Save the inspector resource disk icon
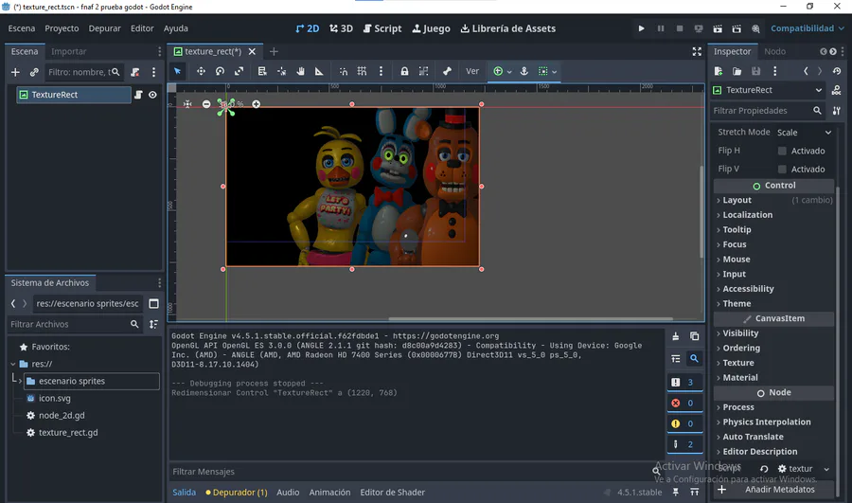This screenshot has height=503, width=852. pyautogui.click(x=755, y=71)
